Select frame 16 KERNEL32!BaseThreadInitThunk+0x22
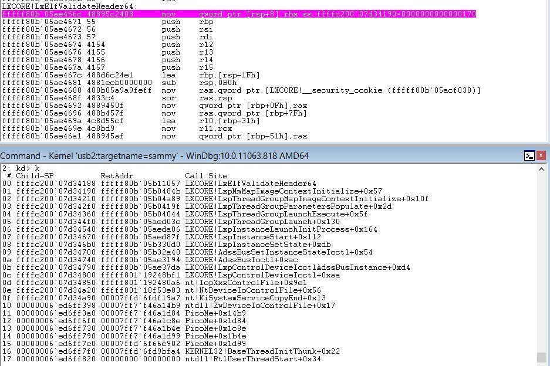The height and width of the screenshot is (366, 550). [171, 351]
